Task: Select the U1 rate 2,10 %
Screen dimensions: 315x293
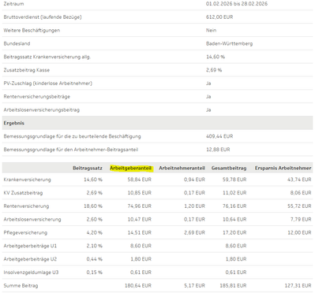Action: click(x=94, y=246)
